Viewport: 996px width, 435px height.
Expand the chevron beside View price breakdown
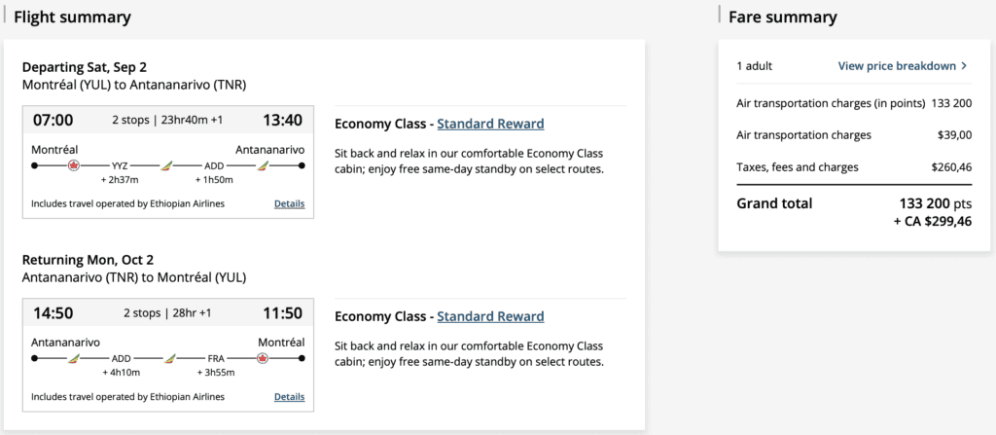tap(964, 66)
